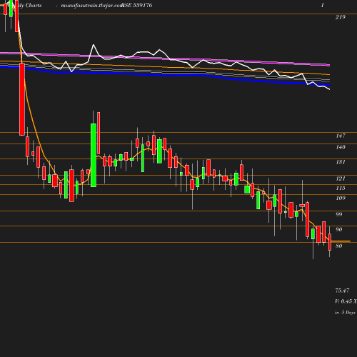357x357 pixels.
Task: Click the 131 price level label
Action: tap(341, 162)
